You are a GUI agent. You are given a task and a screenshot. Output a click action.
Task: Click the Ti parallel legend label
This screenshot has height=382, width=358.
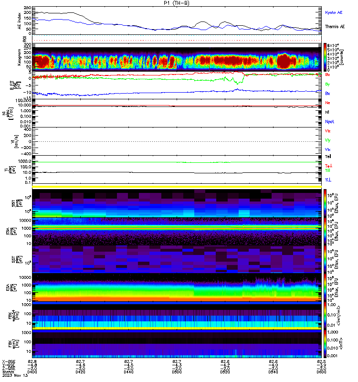coord(327,170)
